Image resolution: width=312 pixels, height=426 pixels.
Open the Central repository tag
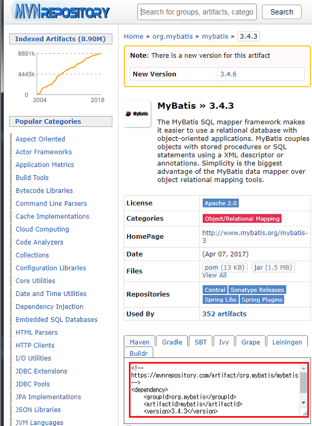click(215, 290)
